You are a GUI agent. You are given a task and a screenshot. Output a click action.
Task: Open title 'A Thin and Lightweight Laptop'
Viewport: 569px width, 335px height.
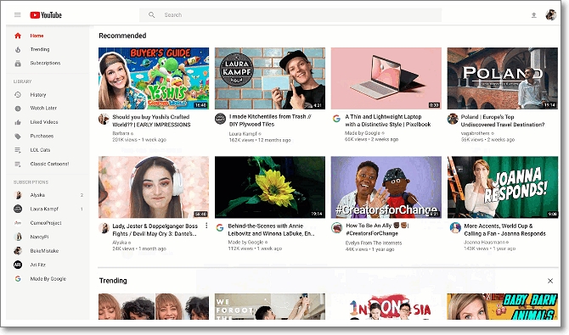coord(387,120)
